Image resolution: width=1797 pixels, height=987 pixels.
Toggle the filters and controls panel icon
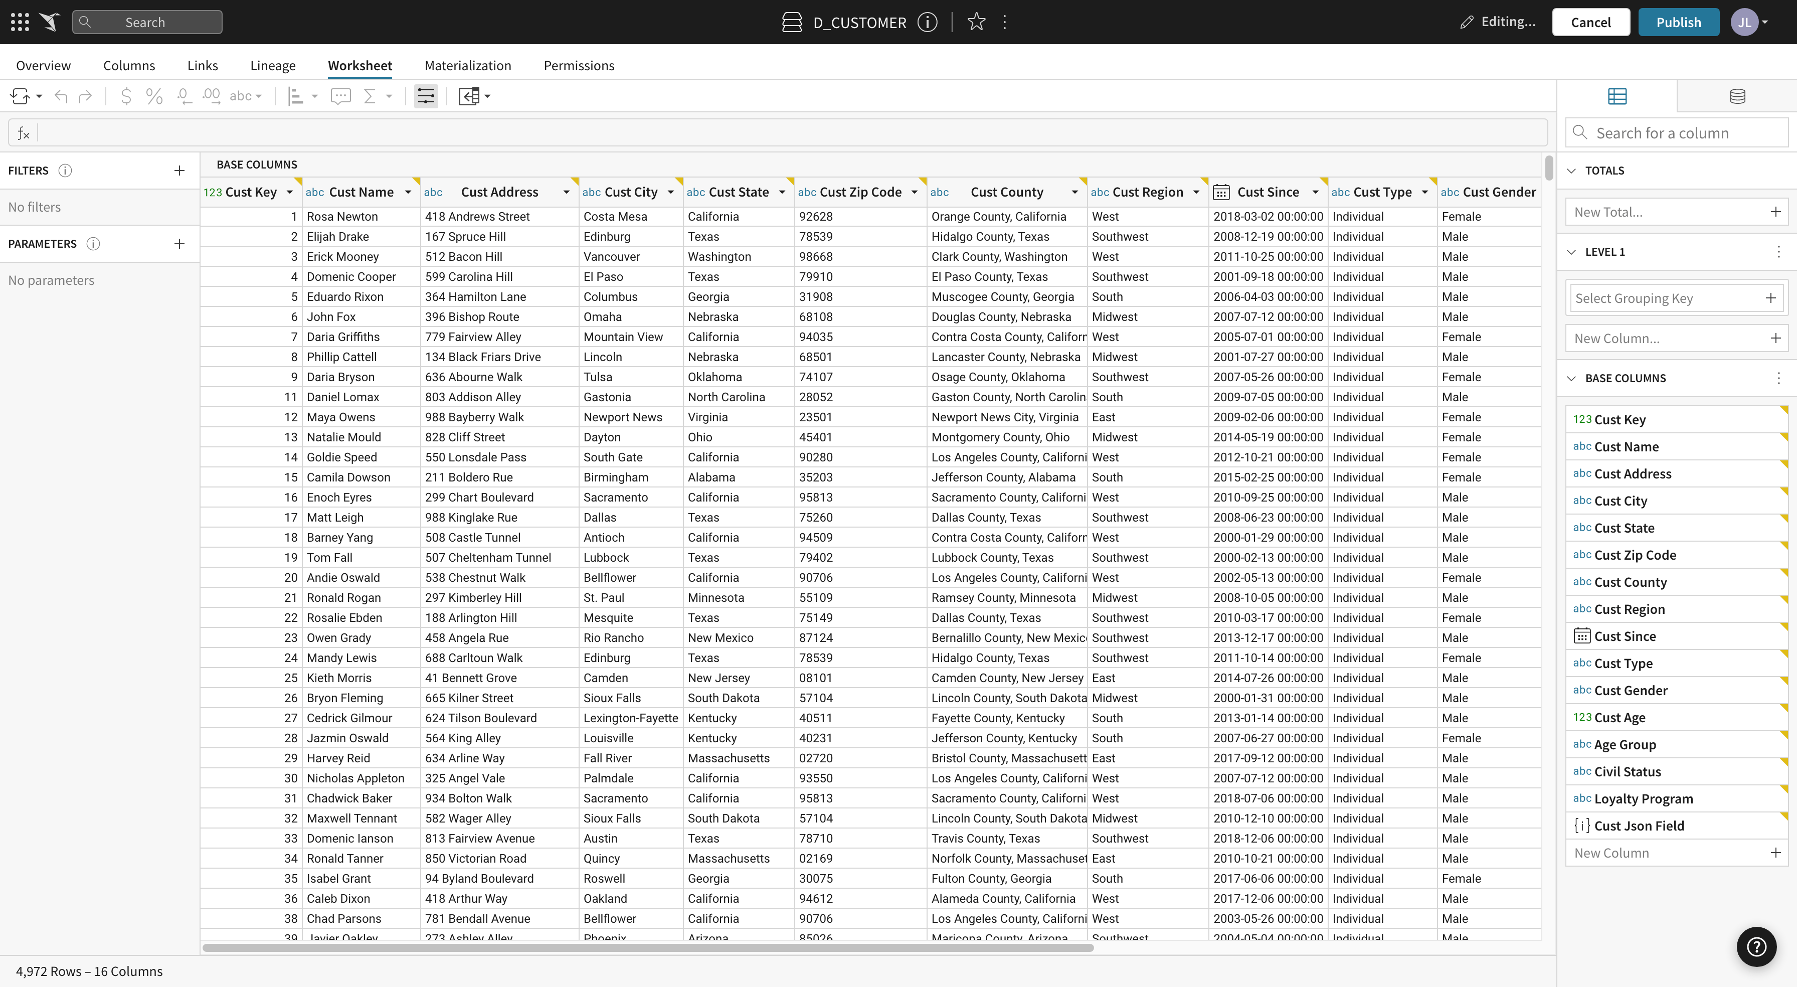(426, 96)
